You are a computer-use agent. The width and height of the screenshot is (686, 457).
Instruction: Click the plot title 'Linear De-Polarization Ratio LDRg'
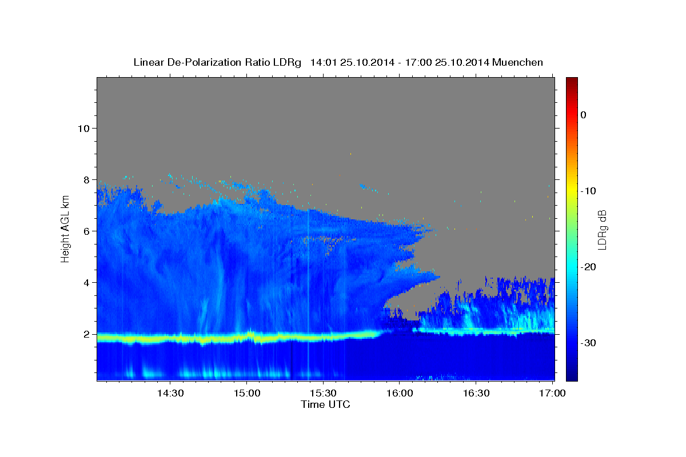pos(217,62)
